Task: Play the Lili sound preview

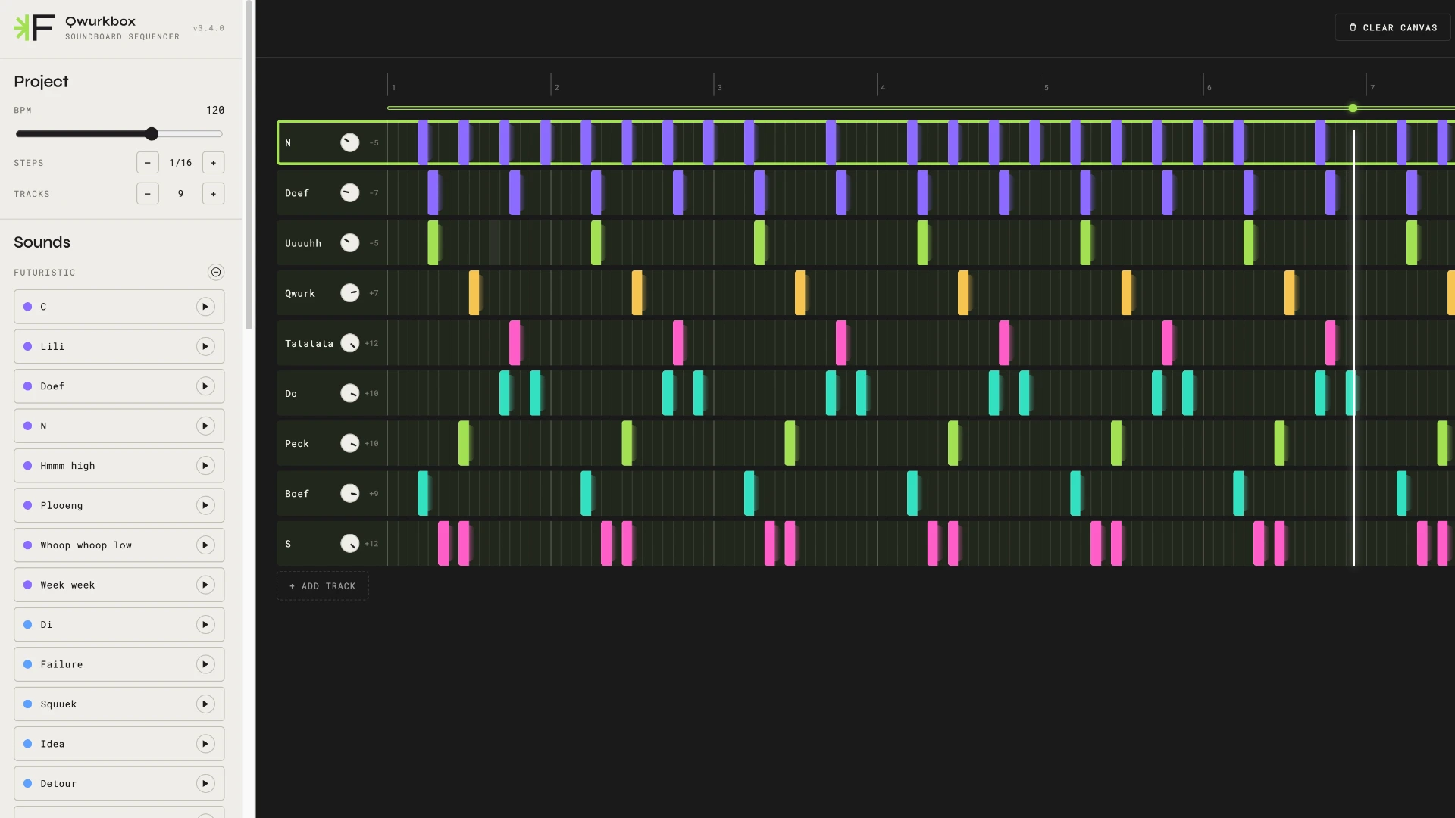Action: point(205,347)
